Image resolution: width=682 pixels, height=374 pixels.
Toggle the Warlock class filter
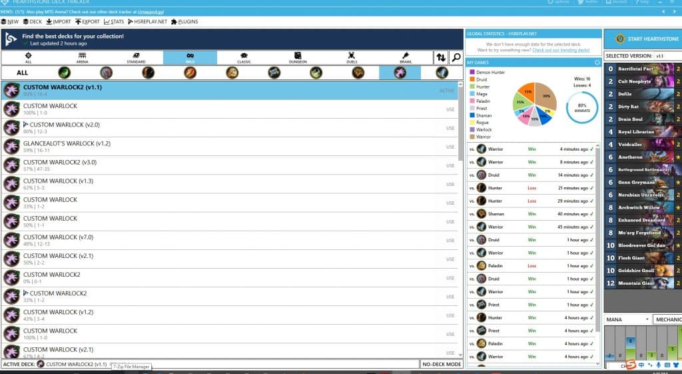[400, 73]
